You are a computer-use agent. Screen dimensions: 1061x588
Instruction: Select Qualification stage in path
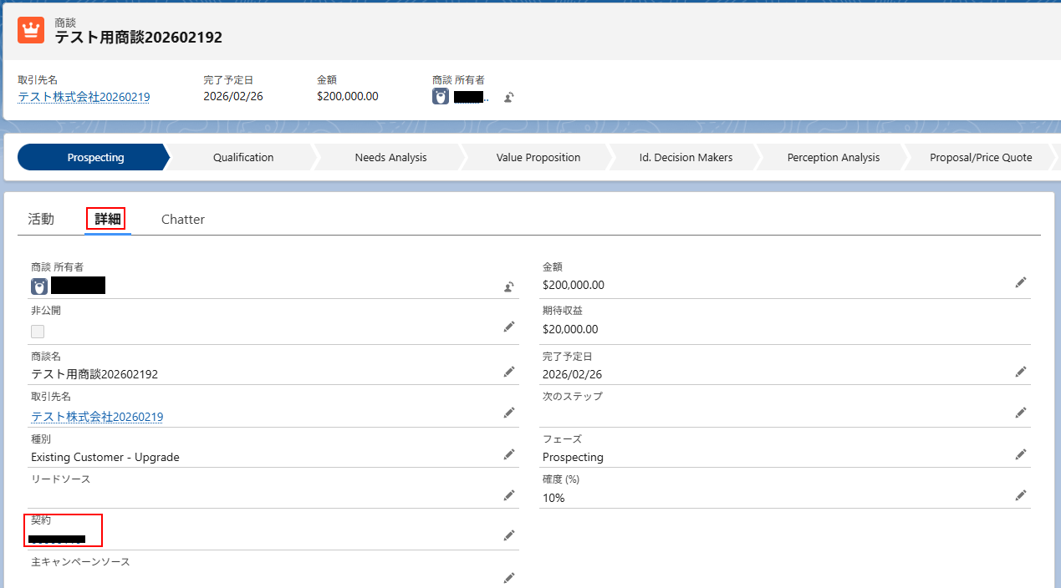tap(242, 157)
